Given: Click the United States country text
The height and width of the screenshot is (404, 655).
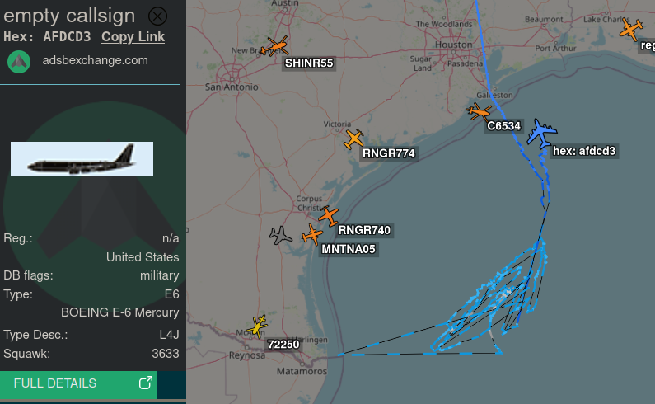Looking at the screenshot, I should point(143,256).
